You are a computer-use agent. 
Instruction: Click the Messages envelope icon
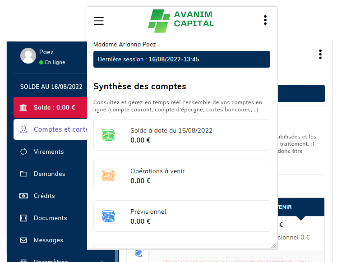pos(23,240)
